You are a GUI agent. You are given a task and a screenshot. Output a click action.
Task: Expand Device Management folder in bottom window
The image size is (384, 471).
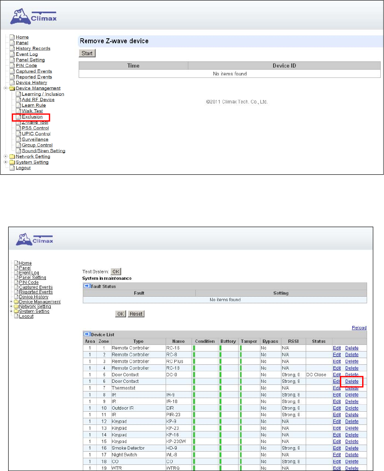(x=12, y=302)
